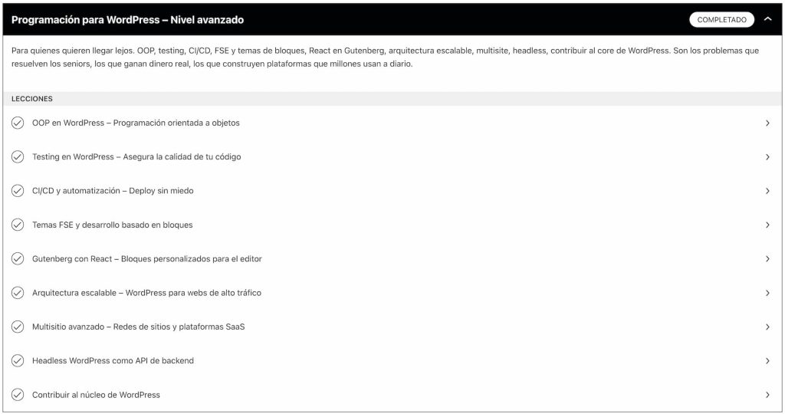Open Gutenberg con React lesson link
The height and width of the screenshot is (414, 785).
click(147, 259)
